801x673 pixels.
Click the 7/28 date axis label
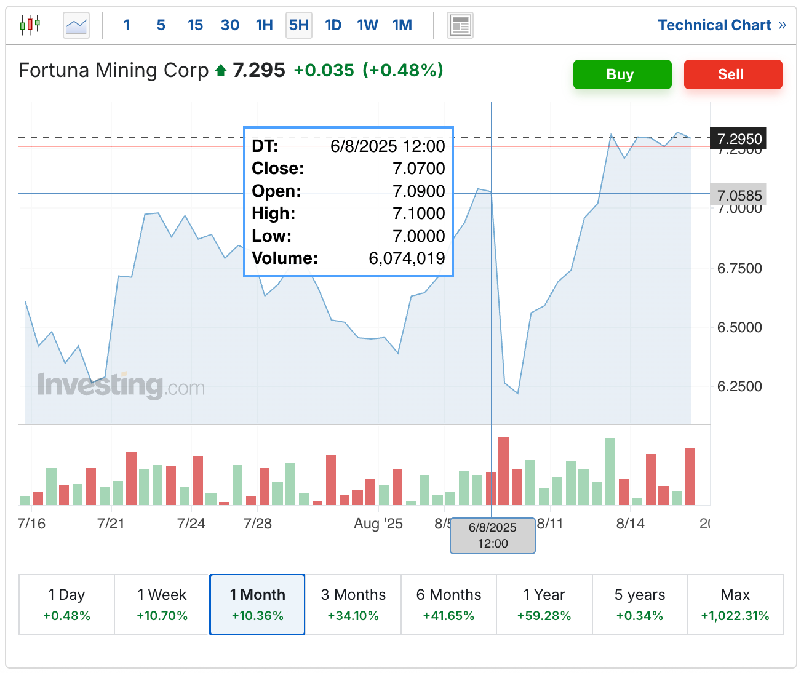coord(258,524)
